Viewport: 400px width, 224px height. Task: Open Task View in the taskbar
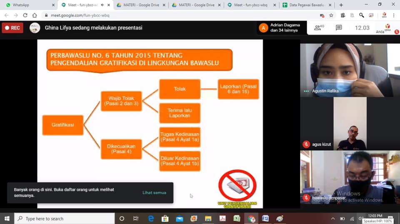click(136, 219)
